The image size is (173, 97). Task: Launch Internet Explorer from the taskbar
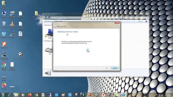10,95
